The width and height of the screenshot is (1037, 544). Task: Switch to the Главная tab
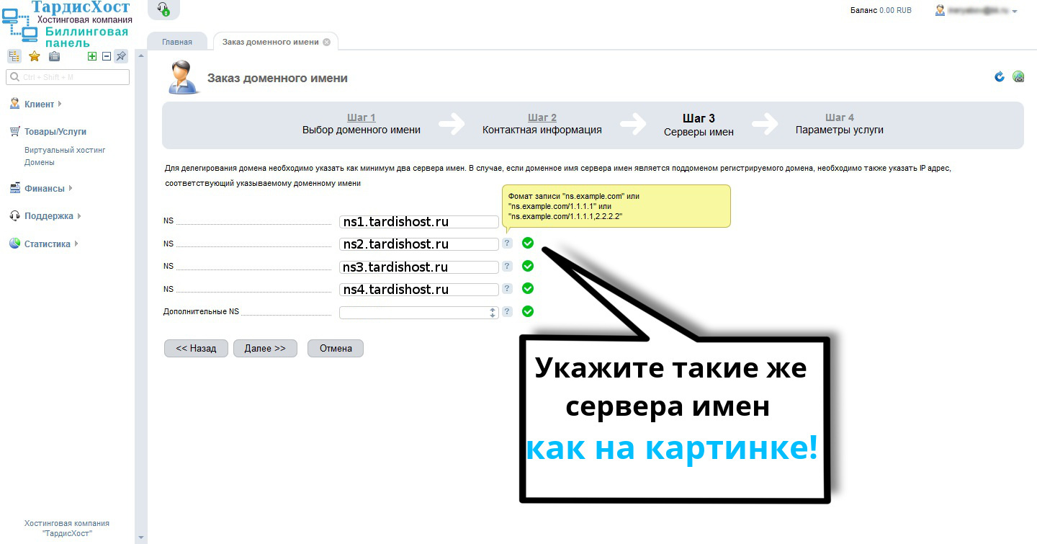177,42
